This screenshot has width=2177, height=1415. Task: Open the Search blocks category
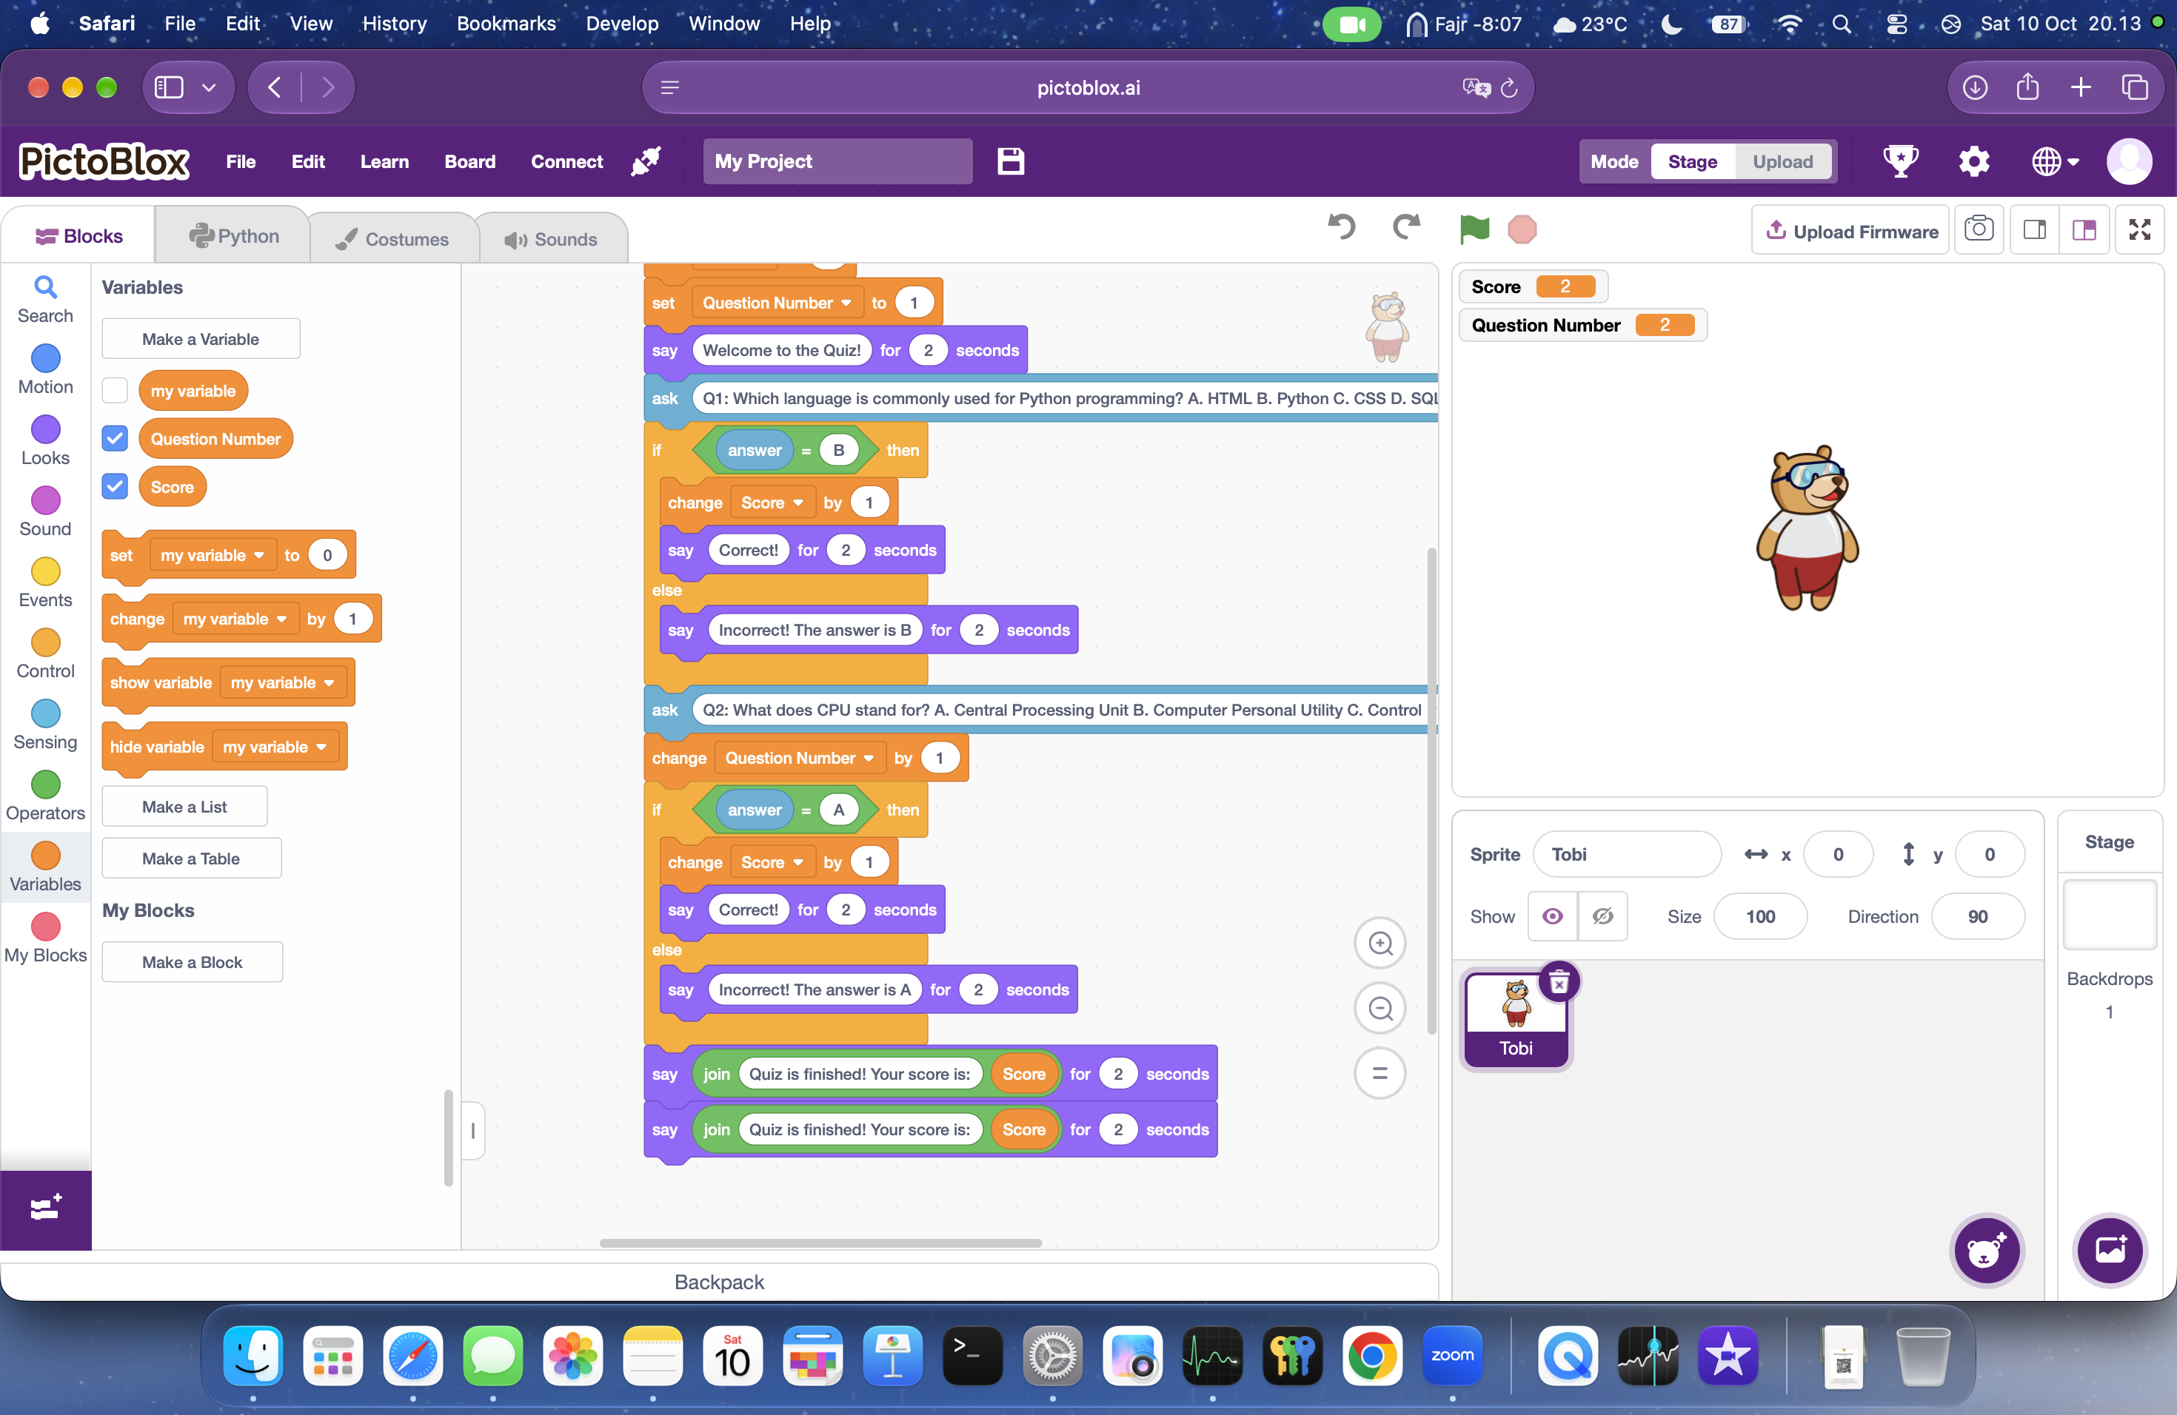click(x=45, y=300)
